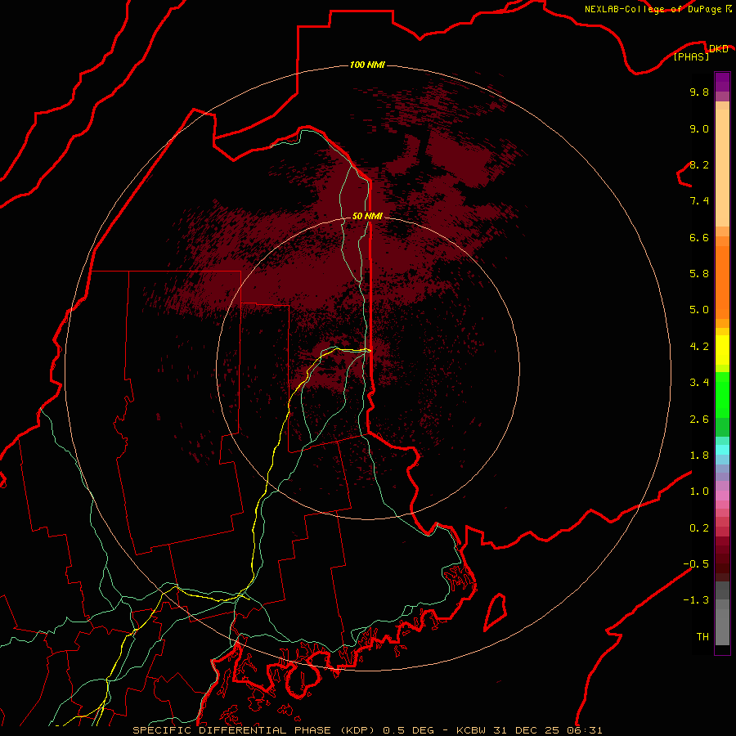Select the -0.5 scale value

click(696, 563)
